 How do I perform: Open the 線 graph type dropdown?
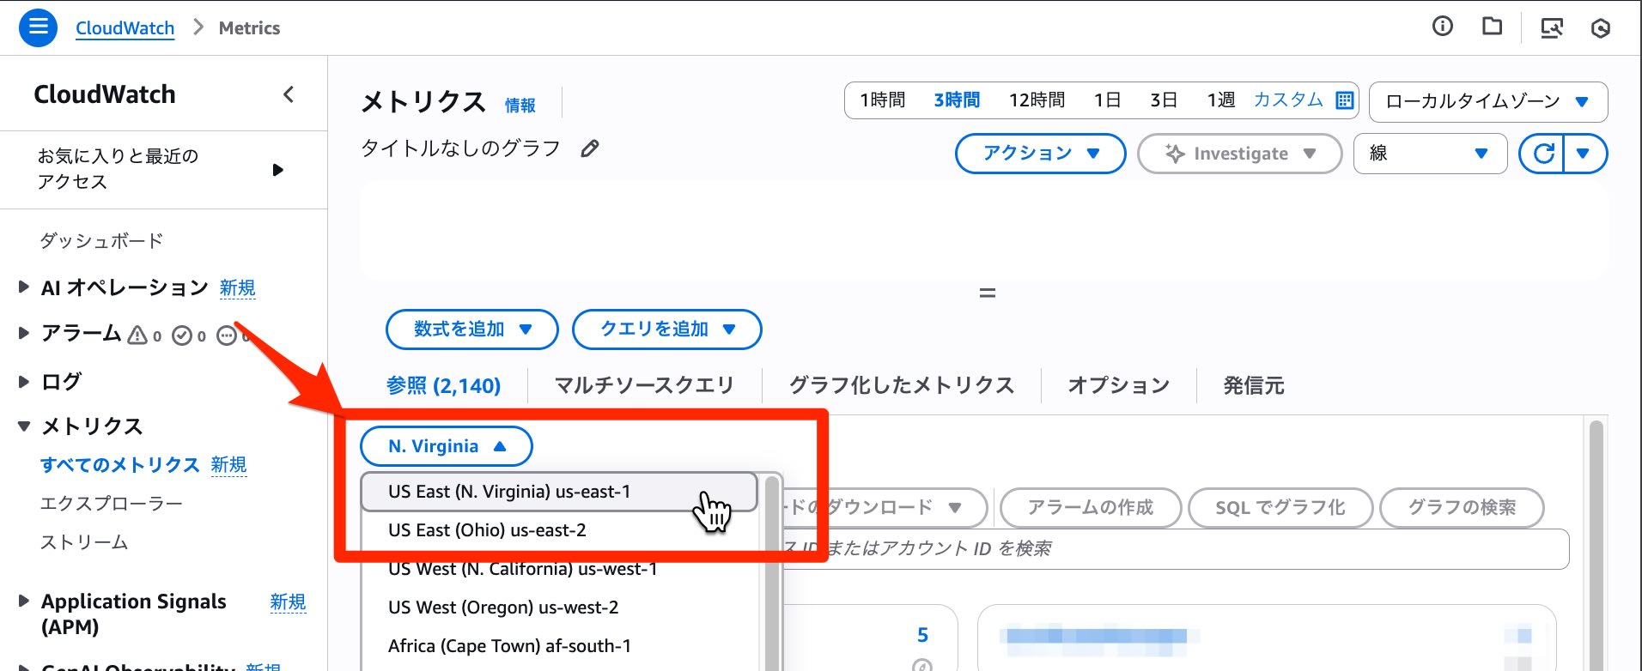pyautogui.click(x=1430, y=154)
